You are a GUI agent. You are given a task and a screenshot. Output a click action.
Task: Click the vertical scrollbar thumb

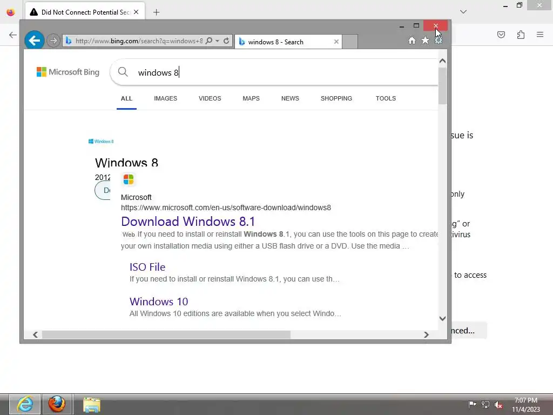click(x=442, y=85)
